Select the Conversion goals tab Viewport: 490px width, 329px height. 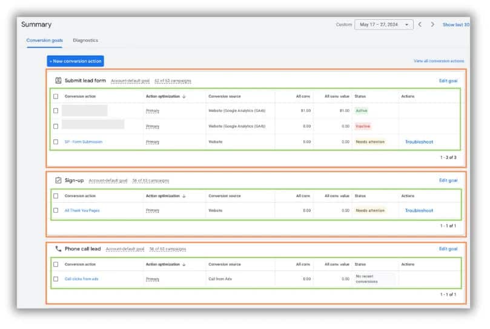(44, 41)
